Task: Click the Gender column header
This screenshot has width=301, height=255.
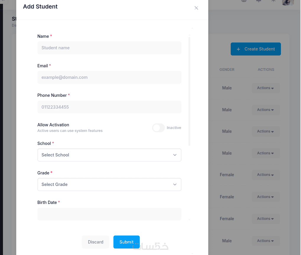Action: tap(227, 70)
